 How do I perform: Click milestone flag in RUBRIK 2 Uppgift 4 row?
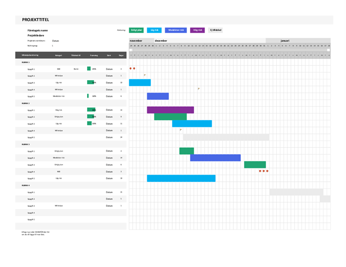(x=181, y=130)
